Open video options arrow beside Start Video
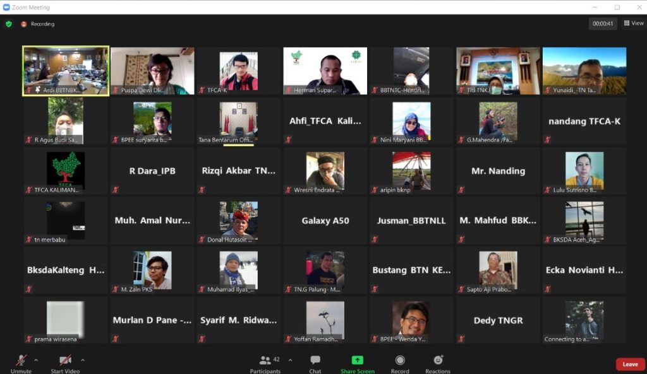 click(83, 360)
